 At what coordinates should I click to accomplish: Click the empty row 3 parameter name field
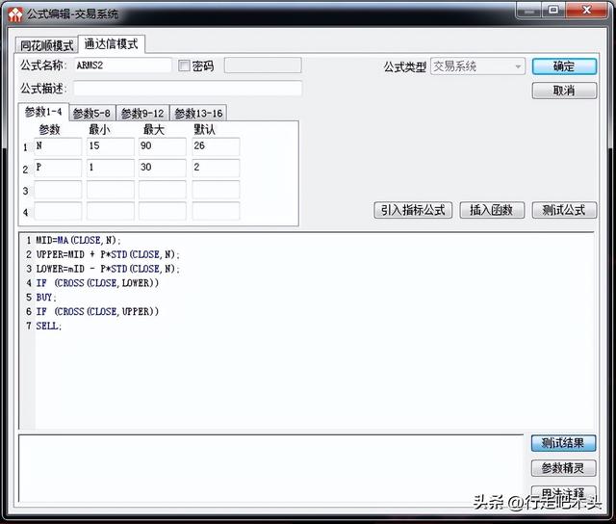[58, 190]
